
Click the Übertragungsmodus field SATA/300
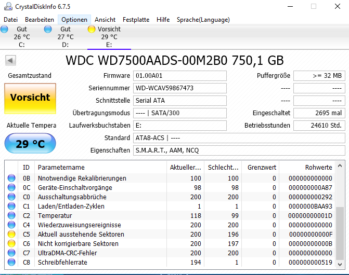pyautogui.click(x=180, y=113)
